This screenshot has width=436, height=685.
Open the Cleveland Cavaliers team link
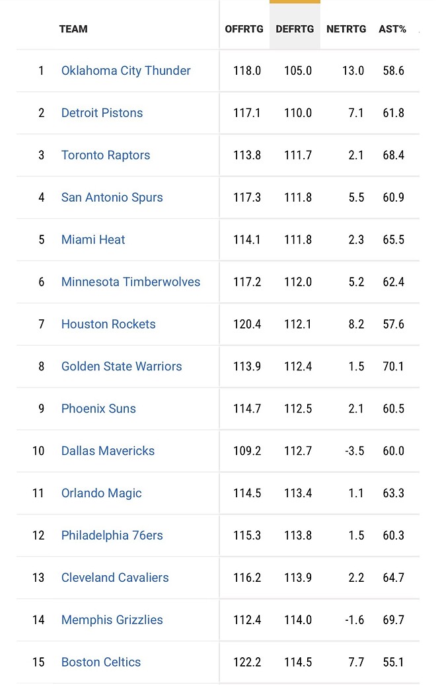tap(115, 578)
